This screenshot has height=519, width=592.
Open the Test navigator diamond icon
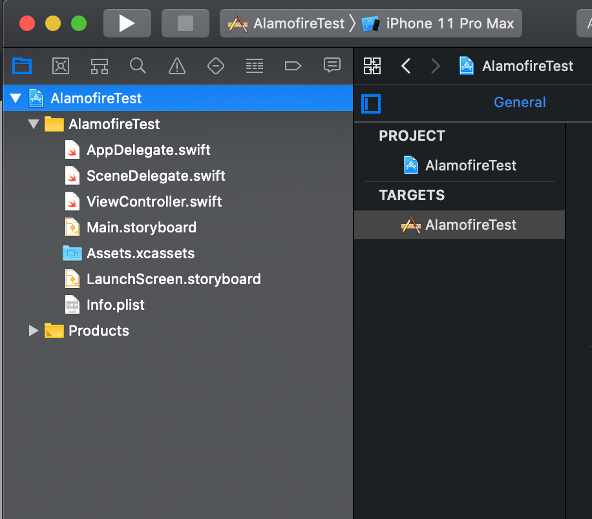pos(216,66)
